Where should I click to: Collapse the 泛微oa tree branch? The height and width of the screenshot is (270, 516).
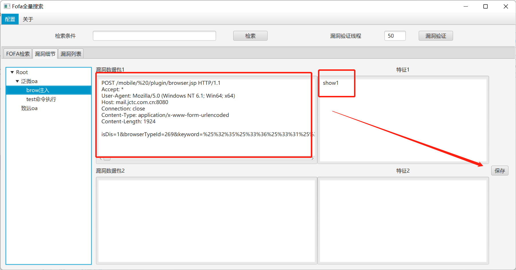click(17, 81)
